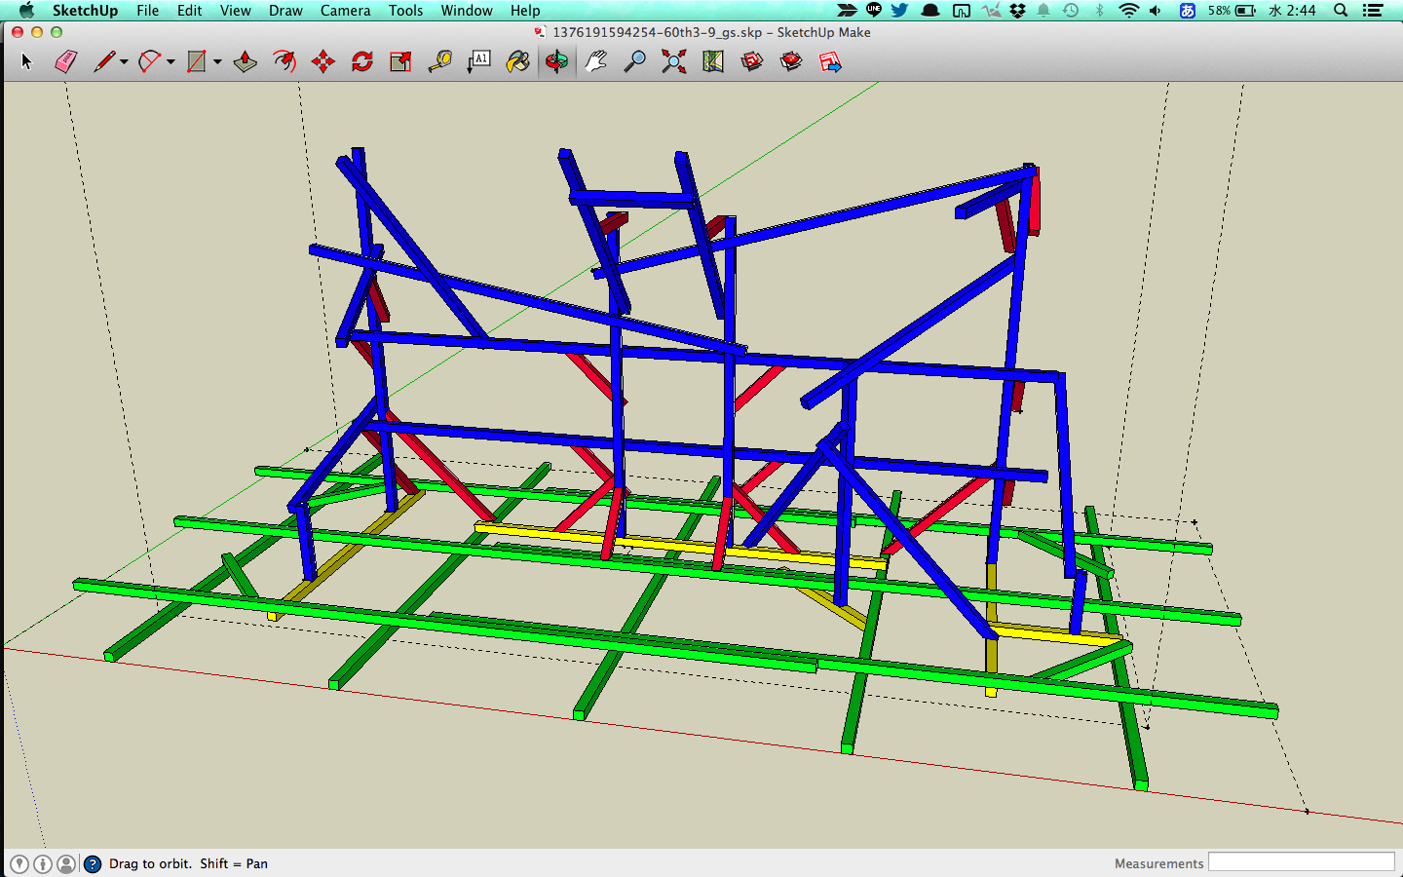The width and height of the screenshot is (1403, 877).
Task: Click the Zoom Extents tool
Action: 673,62
